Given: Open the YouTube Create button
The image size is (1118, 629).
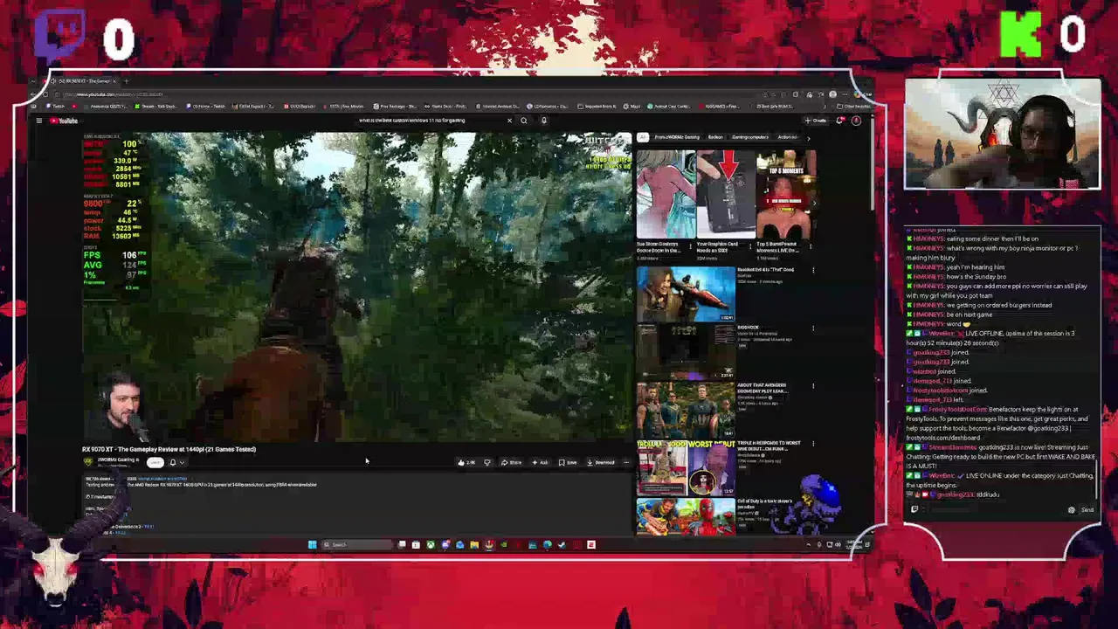Looking at the screenshot, I should click(815, 121).
